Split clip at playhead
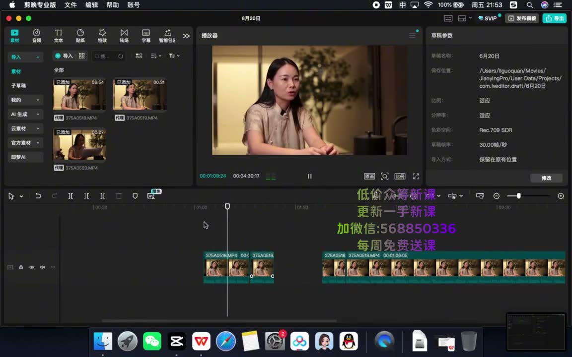Viewport: 572px width, 357px height. (x=71, y=196)
